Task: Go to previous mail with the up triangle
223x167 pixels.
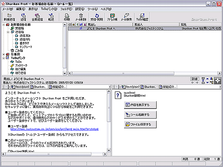Action: tap(207, 78)
